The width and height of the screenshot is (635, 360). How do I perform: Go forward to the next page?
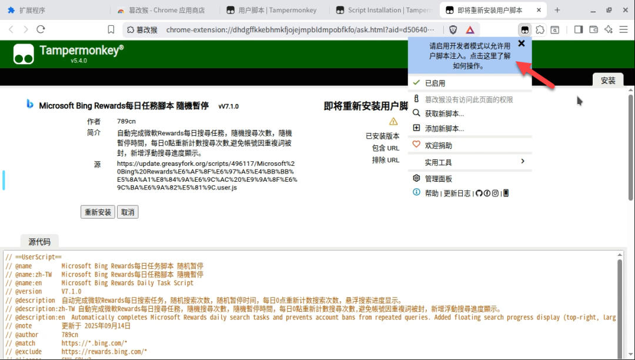[x=26, y=29]
